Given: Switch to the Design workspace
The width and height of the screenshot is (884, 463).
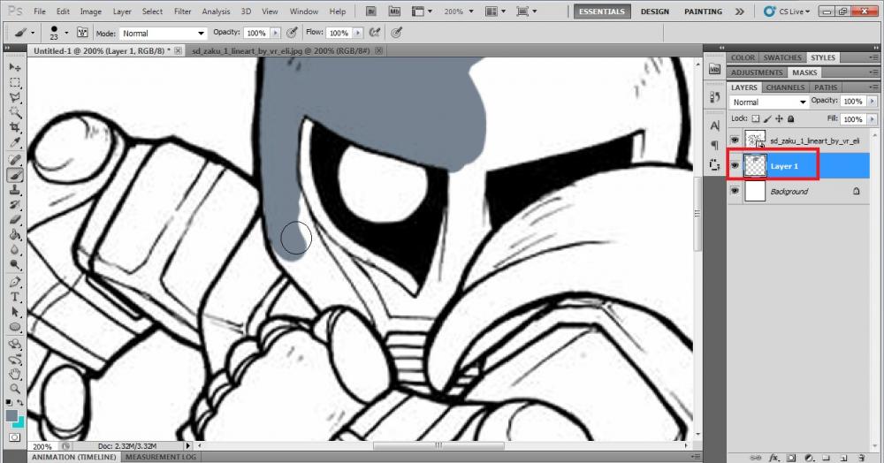Looking at the screenshot, I should point(654,11).
